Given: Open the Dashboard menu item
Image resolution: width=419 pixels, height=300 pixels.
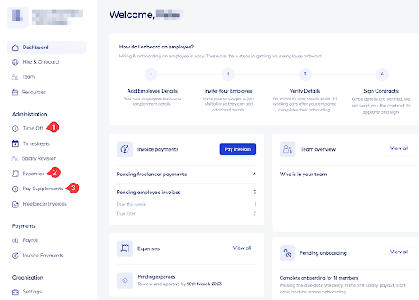Looking at the screenshot, I should 47,48.
